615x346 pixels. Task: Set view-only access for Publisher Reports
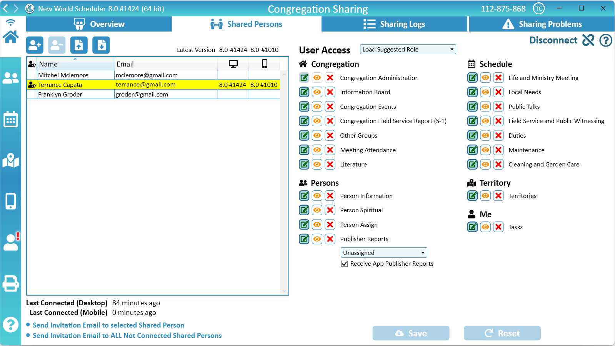coord(317,239)
